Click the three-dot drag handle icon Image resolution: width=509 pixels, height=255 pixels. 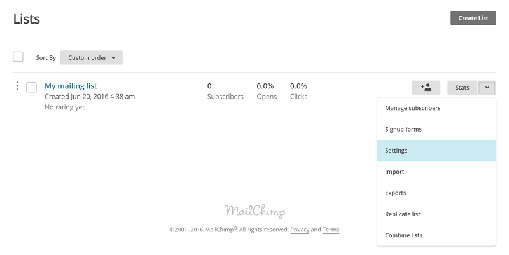(17, 86)
